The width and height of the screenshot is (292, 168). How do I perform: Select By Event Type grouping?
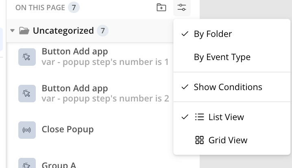(232, 57)
